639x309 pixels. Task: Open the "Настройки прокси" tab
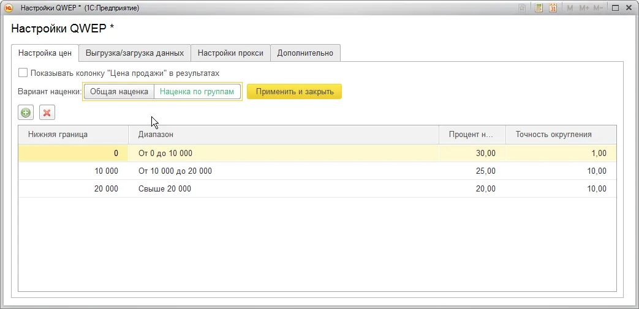tap(230, 53)
